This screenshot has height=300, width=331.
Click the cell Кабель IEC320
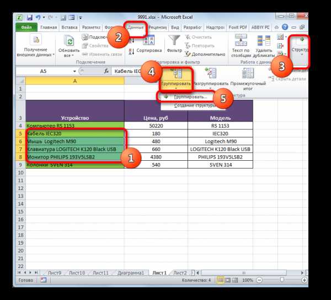75,134
